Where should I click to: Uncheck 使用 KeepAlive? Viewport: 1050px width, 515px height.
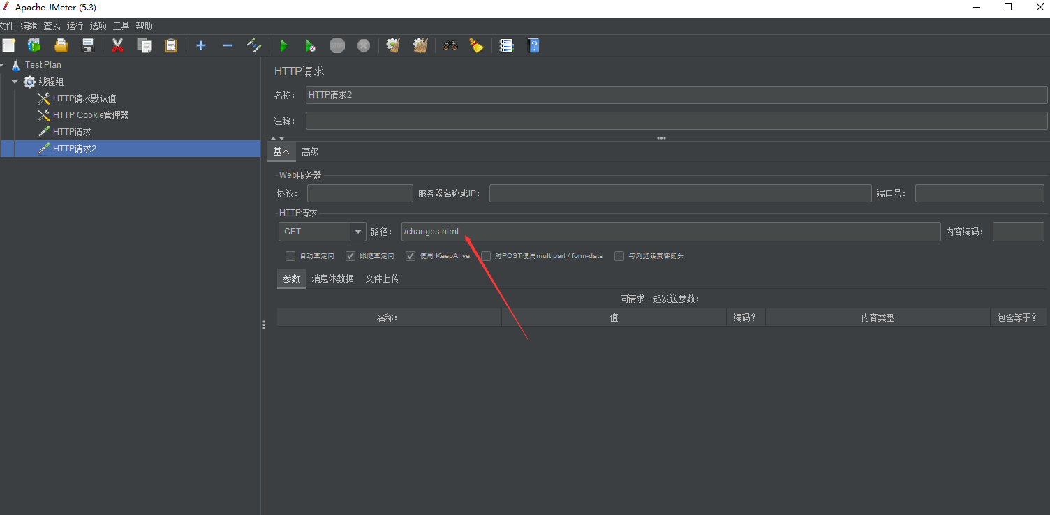click(x=411, y=255)
